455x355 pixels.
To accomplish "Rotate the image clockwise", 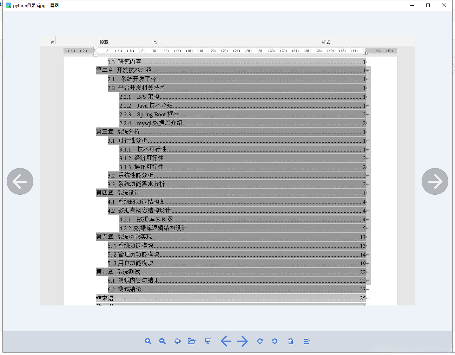I will [x=260, y=341].
